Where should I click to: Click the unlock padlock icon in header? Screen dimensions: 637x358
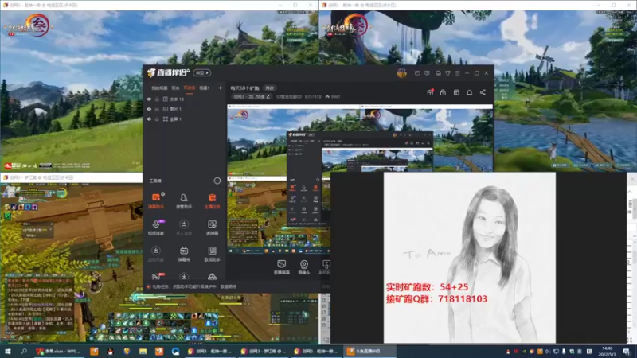[443, 92]
